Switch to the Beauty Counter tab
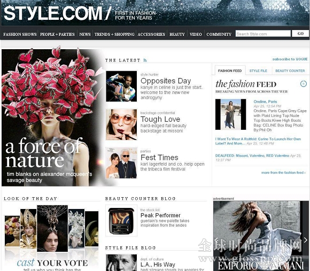This screenshot has height=271, width=310. pyautogui.click(x=290, y=71)
